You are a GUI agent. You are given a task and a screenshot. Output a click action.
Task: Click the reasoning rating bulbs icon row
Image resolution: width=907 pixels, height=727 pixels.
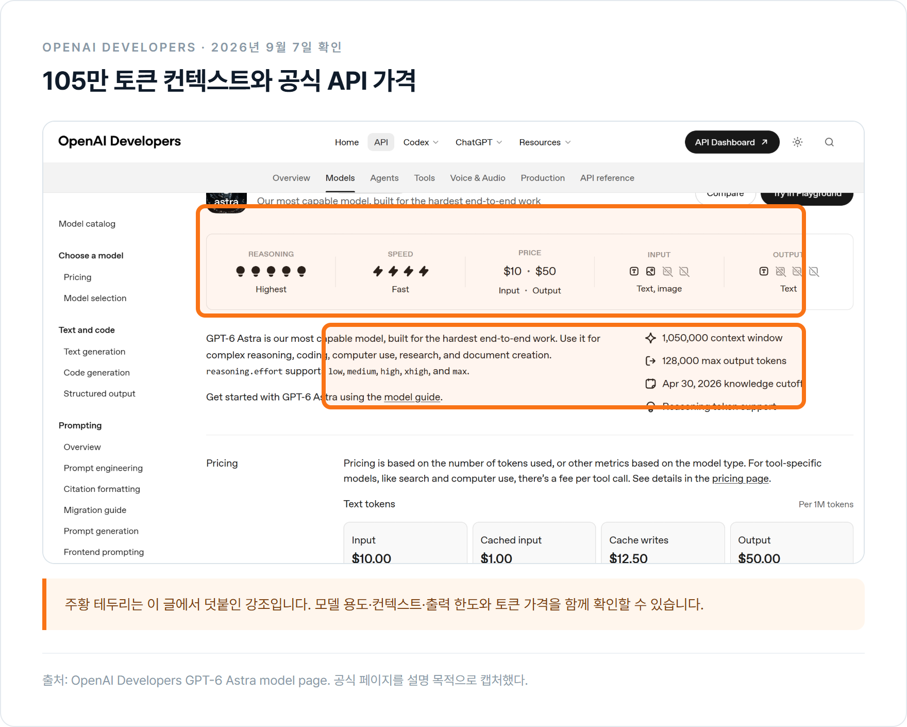(x=271, y=271)
